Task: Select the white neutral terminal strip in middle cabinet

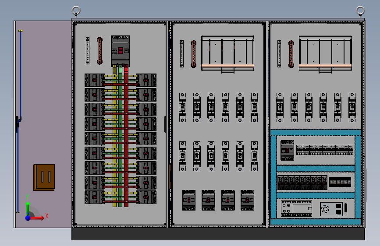Action: (x=182, y=54)
